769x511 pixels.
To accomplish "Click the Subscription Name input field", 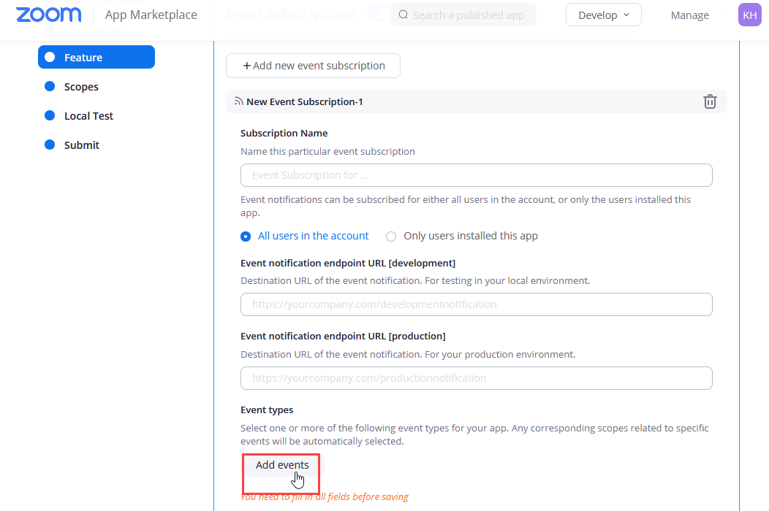I will (x=476, y=175).
